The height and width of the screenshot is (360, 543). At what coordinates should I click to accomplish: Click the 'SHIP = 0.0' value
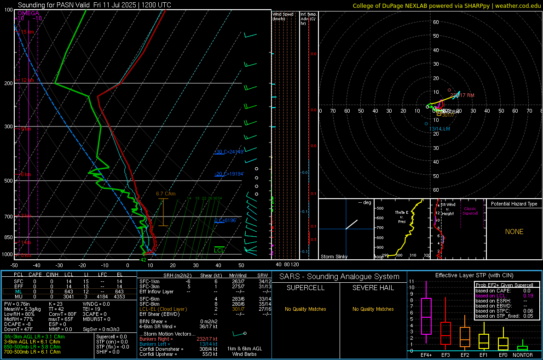point(108,352)
